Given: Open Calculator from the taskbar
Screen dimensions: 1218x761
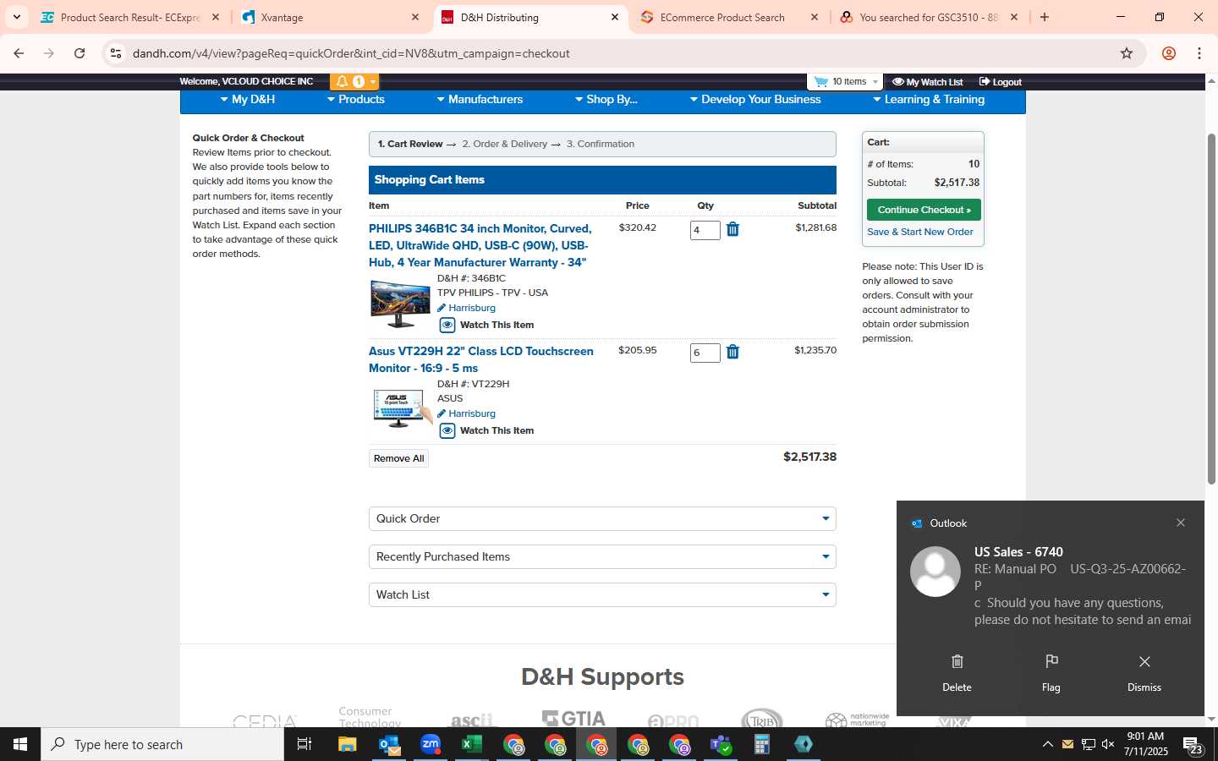Looking at the screenshot, I should (x=762, y=744).
